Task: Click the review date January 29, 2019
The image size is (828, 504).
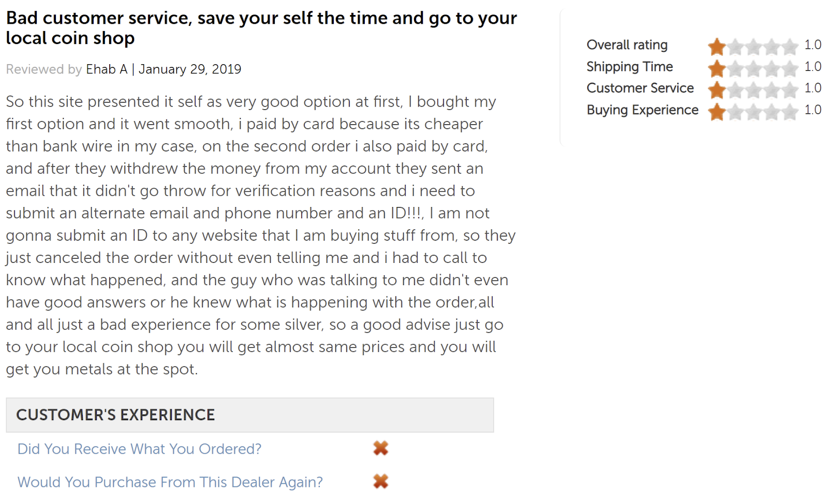Action: click(x=190, y=69)
